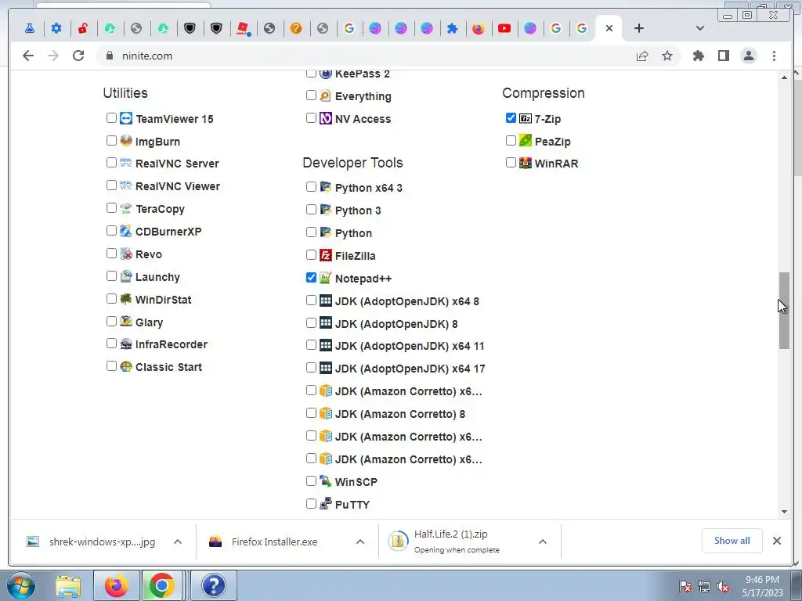Open Firefox from the taskbar
This screenshot has width=802, height=601.
tap(117, 585)
